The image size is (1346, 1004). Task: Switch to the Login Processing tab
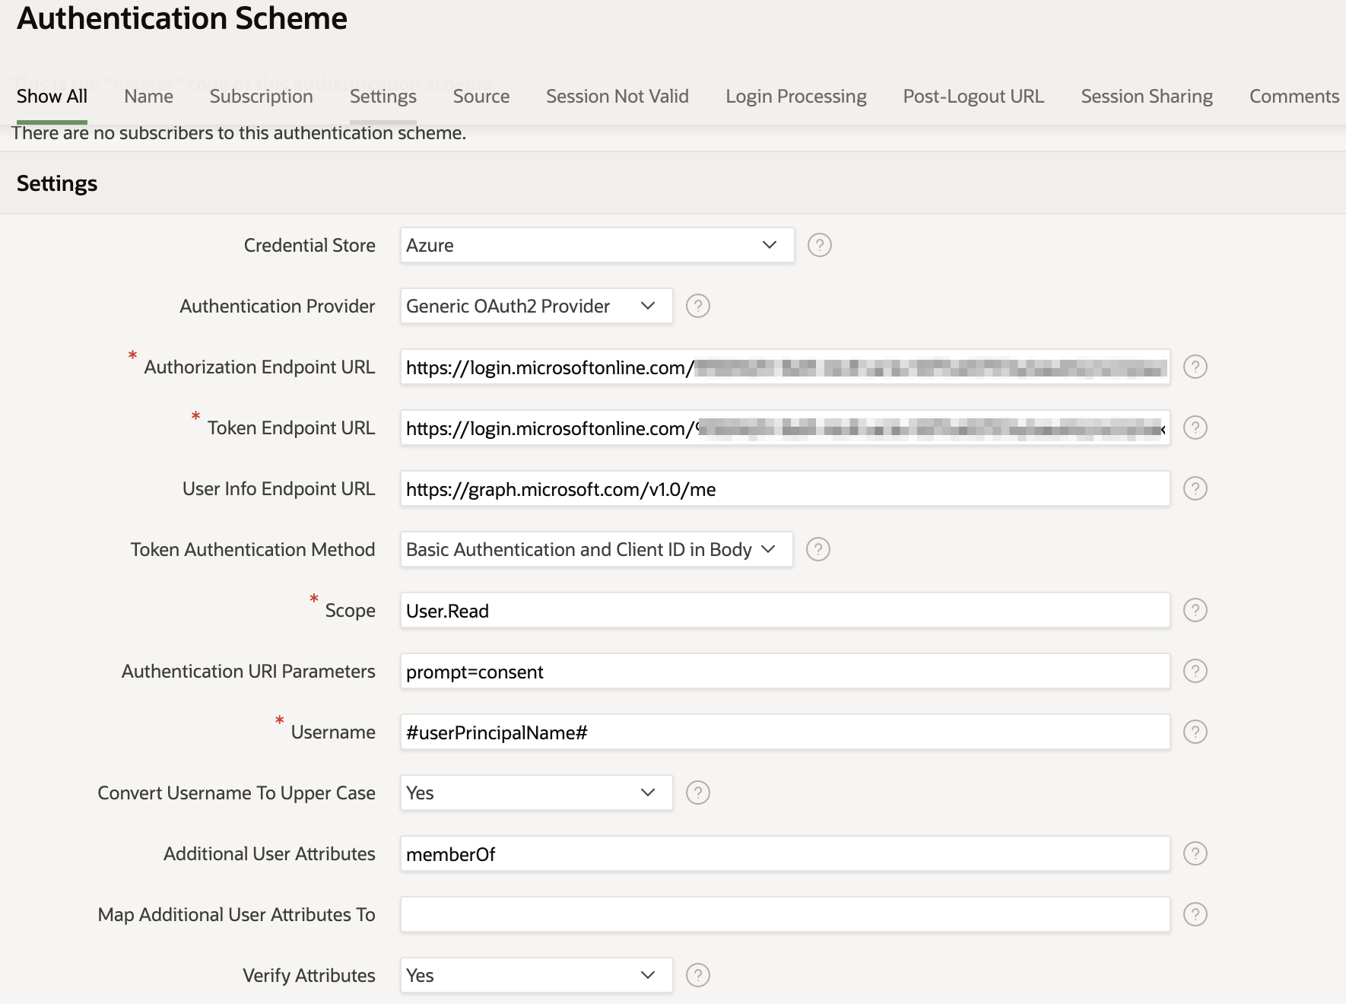pyautogui.click(x=795, y=96)
